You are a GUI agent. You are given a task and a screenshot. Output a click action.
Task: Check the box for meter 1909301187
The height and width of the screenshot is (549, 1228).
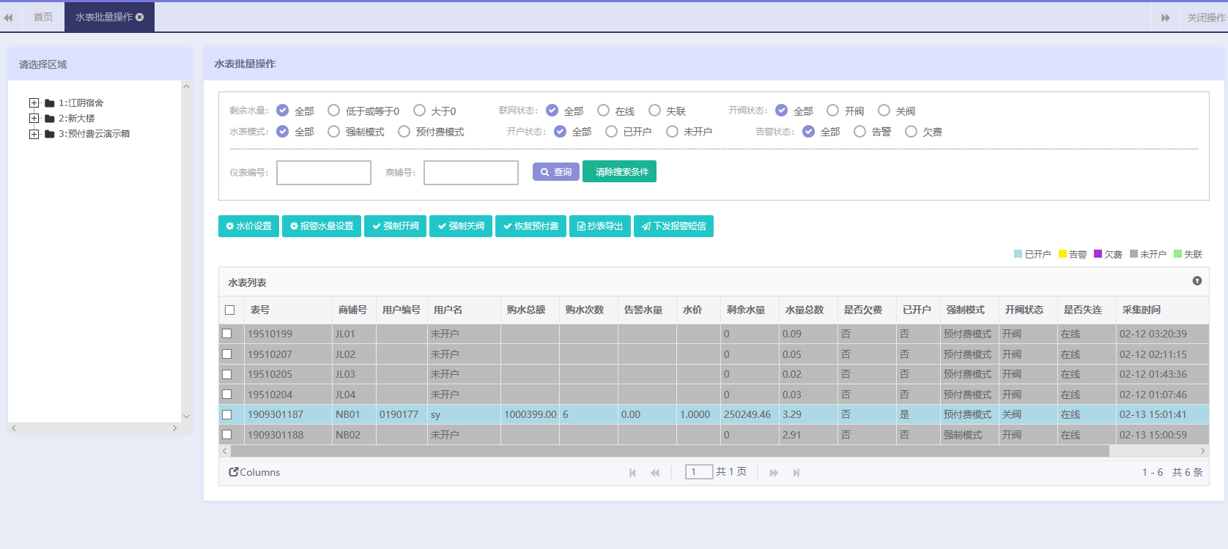pyautogui.click(x=227, y=414)
